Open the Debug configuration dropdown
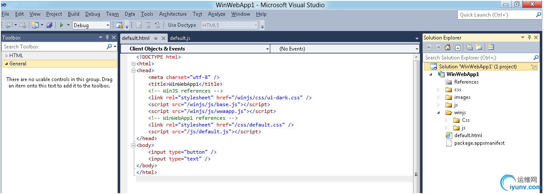Image resolution: width=544 pixels, height=194 pixels. tap(107, 25)
